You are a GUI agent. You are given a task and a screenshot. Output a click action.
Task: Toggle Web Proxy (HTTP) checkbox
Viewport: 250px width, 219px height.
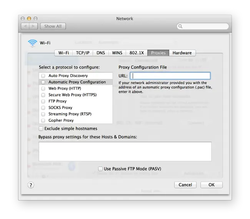click(43, 89)
